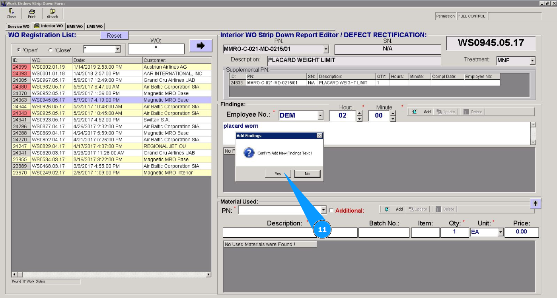Select the 'Open' radio button
The width and height of the screenshot is (557, 298).
pos(19,50)
